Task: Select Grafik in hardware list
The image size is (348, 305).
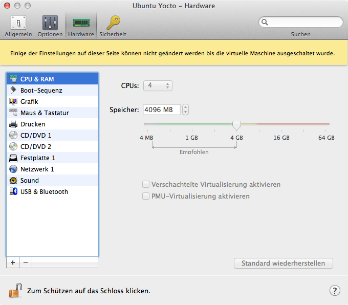Action: (x=52, y=101)
